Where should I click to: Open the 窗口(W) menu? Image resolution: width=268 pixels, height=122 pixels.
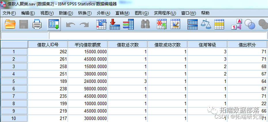click(189, 13)
